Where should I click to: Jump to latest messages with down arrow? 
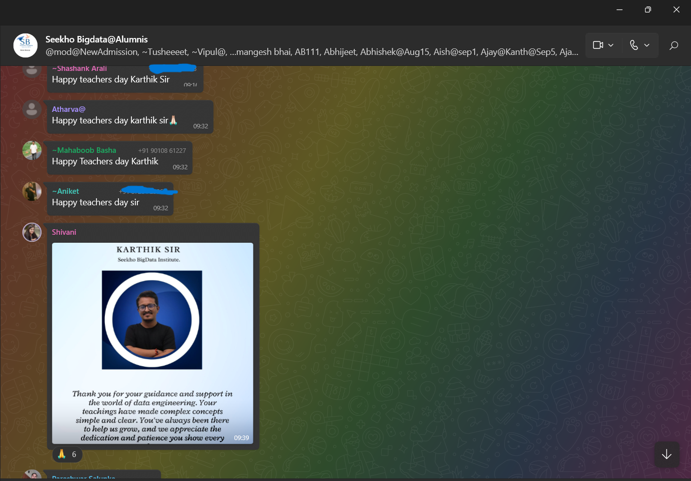667,455
